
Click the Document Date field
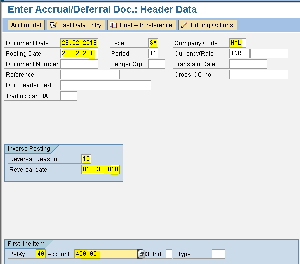(x=79, y=43)
